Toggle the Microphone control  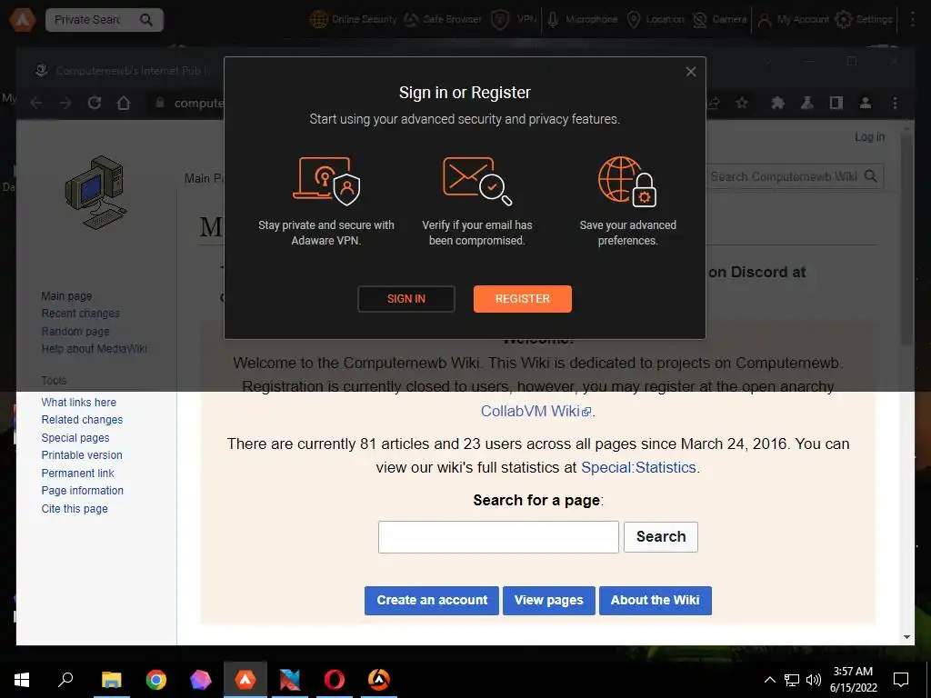(582, 20)
